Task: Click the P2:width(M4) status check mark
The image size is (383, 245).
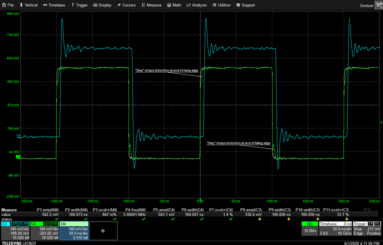Action: pos(86,219)
